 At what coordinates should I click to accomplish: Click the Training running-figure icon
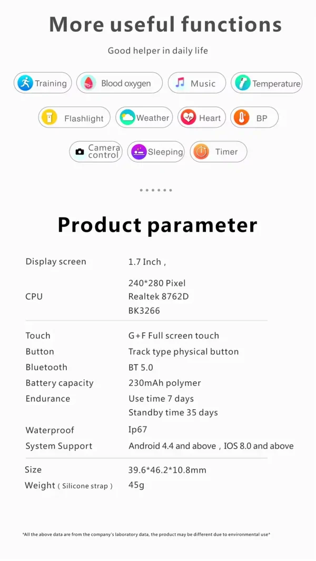tap(25, 83)
